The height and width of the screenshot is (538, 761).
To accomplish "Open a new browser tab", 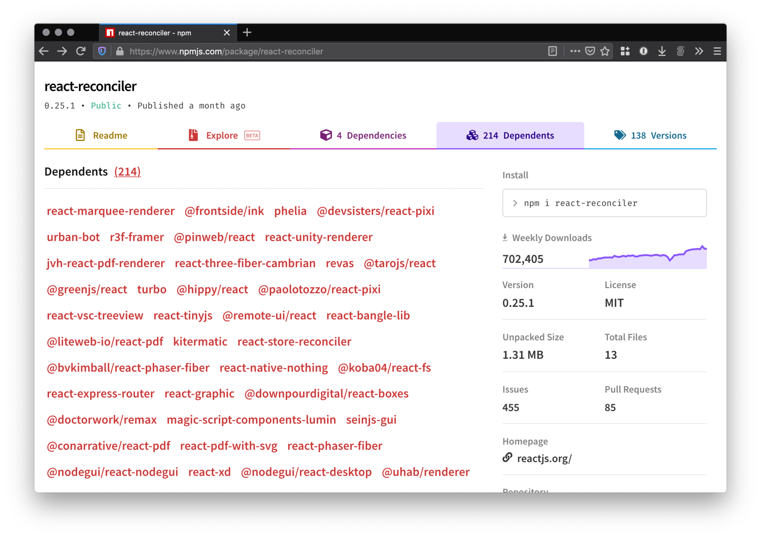I will pos(247,32).
